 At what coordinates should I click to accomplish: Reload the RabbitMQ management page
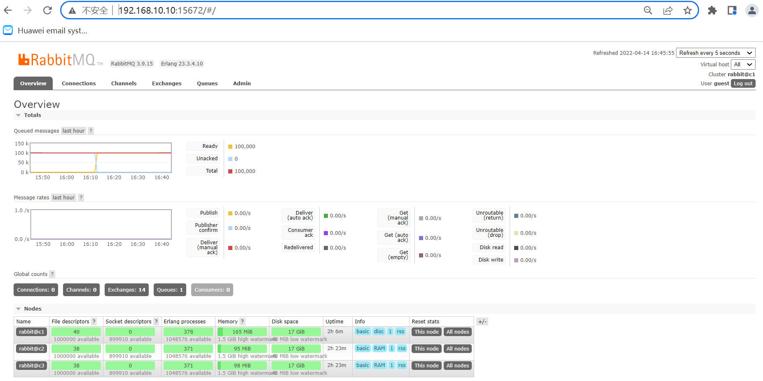[x=47, y=10]
